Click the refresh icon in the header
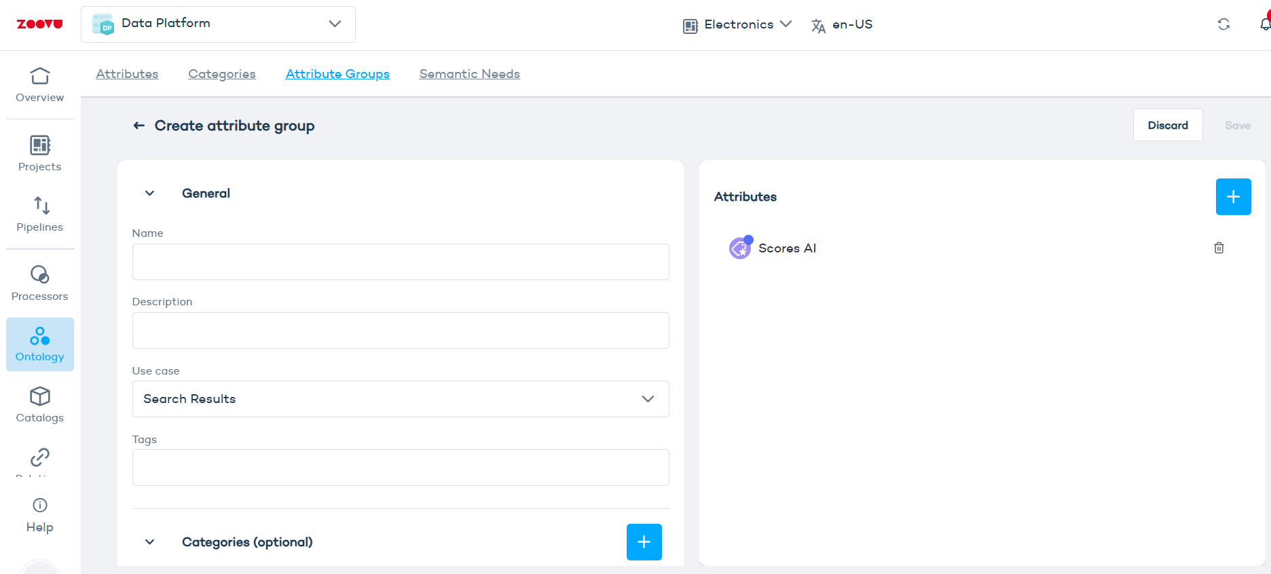 (1223, 24)
